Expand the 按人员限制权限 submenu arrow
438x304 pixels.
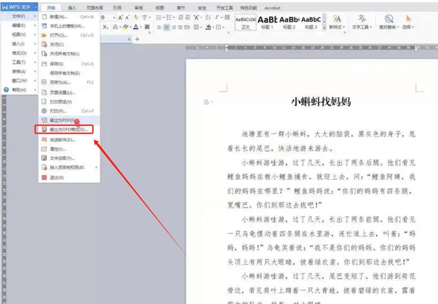96,168
